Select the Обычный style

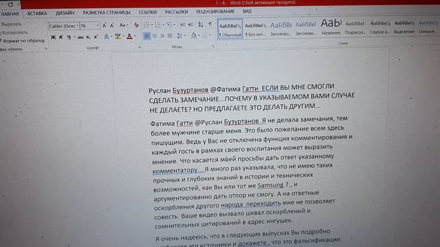click(x=230, y=29)
